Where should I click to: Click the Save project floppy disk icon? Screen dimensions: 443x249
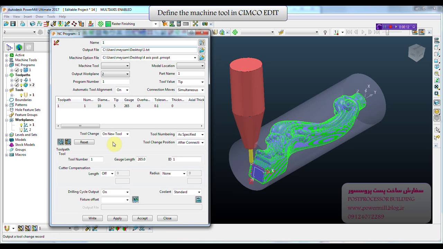click(x=13, y=24)
